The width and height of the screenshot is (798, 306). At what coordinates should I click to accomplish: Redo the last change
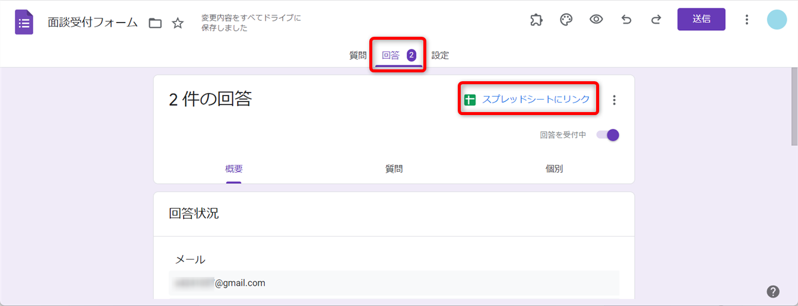656,20
